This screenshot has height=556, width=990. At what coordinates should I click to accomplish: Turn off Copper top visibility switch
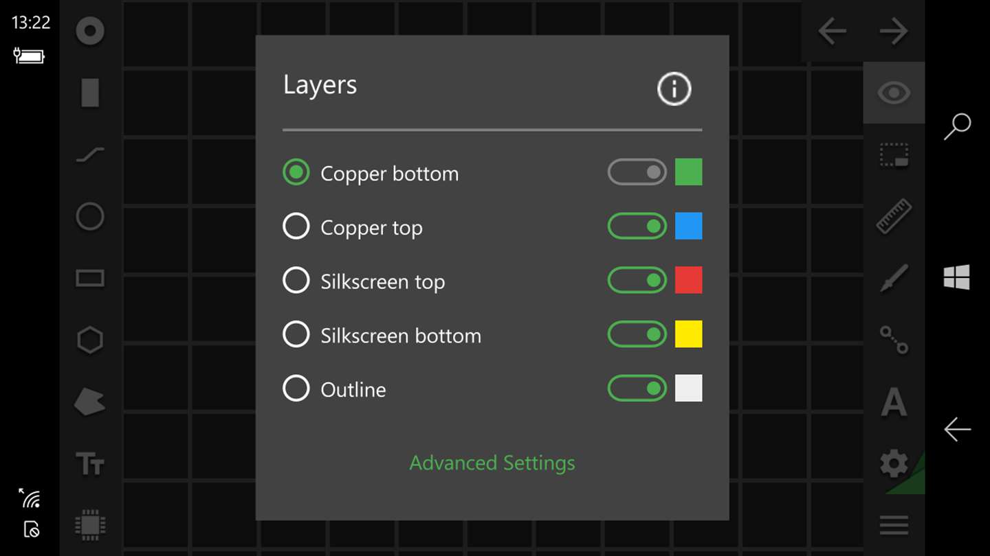click(x=637, y=226)
